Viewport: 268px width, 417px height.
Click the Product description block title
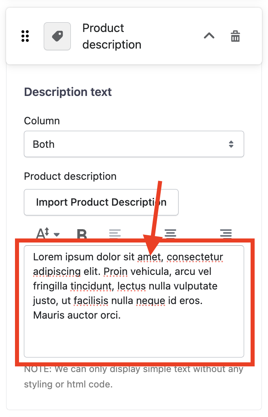[112, 36]
